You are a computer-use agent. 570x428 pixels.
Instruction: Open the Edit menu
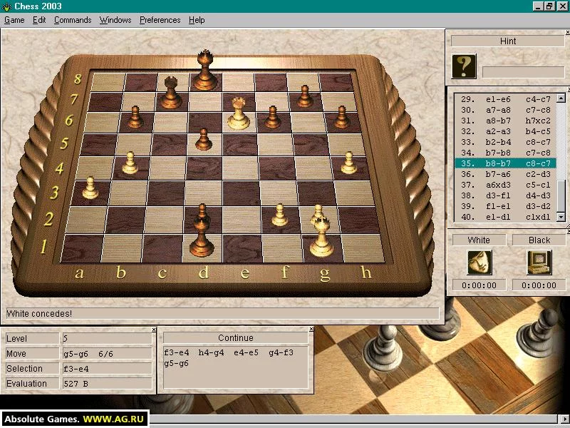coord(39,20)
